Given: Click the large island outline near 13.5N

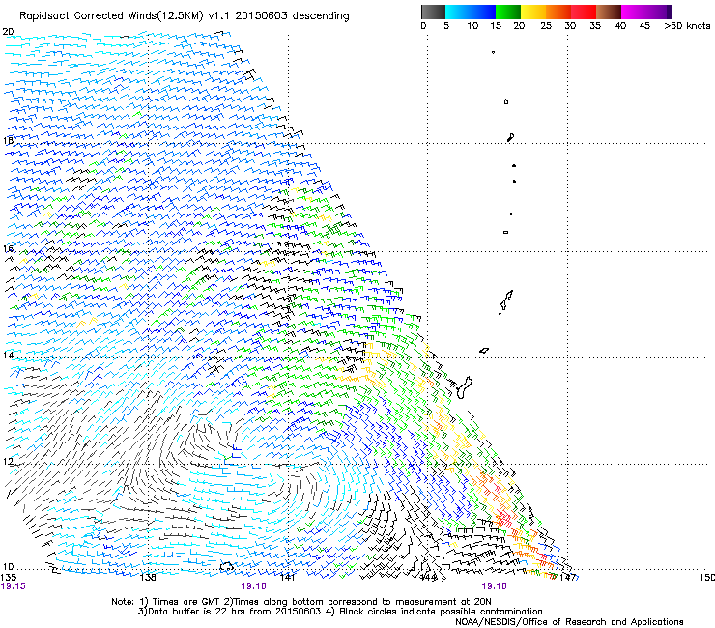Looking at the screenshot, I should tap(464, 387).
